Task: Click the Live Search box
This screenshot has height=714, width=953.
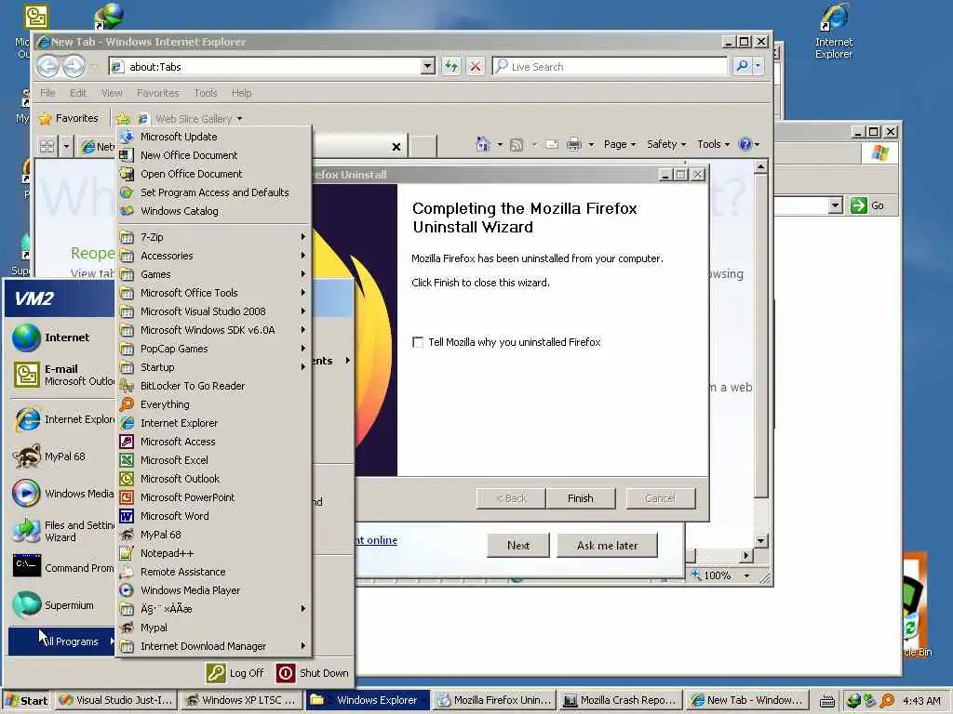Action: point(610,66)
